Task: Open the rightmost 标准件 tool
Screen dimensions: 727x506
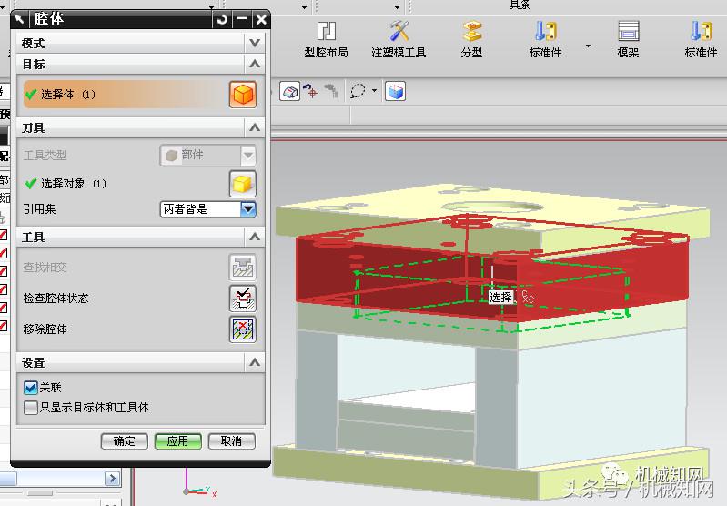Action: click(x=701, y=40)
